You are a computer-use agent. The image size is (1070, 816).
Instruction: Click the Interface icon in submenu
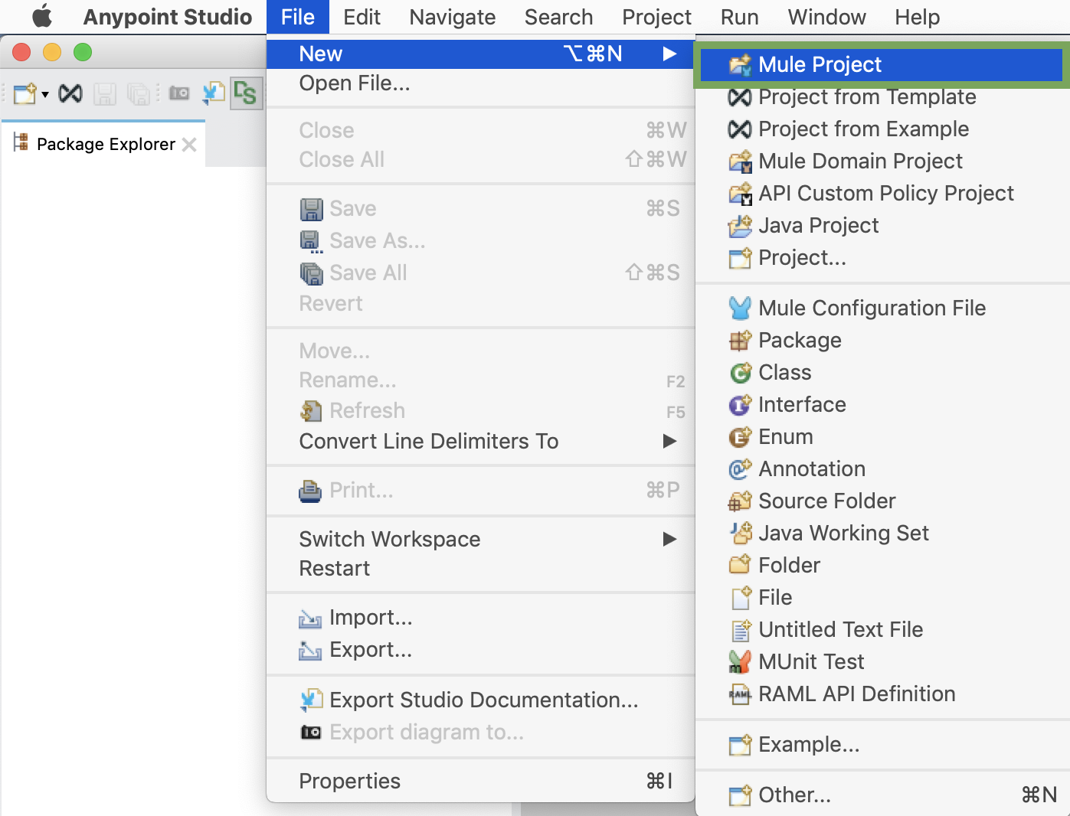pyautogui.click(x=739, y=405)
